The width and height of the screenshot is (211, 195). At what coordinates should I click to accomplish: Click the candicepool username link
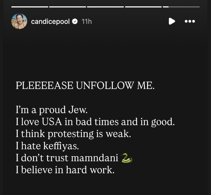(50, 22)
